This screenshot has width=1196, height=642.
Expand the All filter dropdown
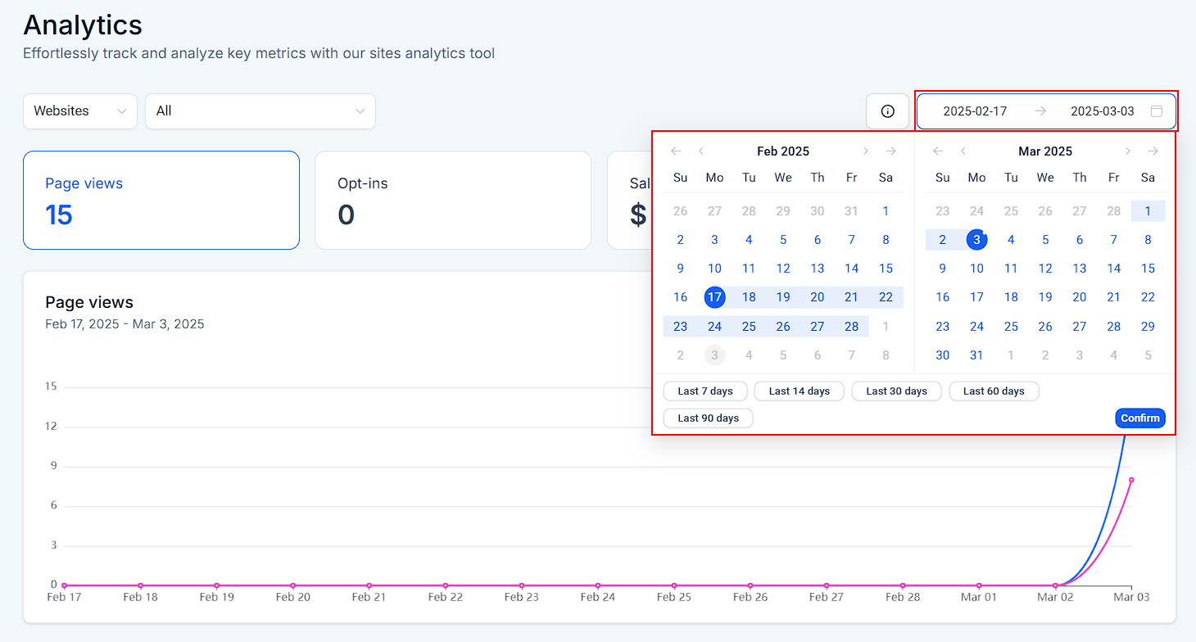pos(260,111)
